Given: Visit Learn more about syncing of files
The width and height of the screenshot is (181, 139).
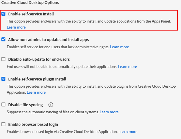Looking at the screenshot, I should [x=109, y=112].
